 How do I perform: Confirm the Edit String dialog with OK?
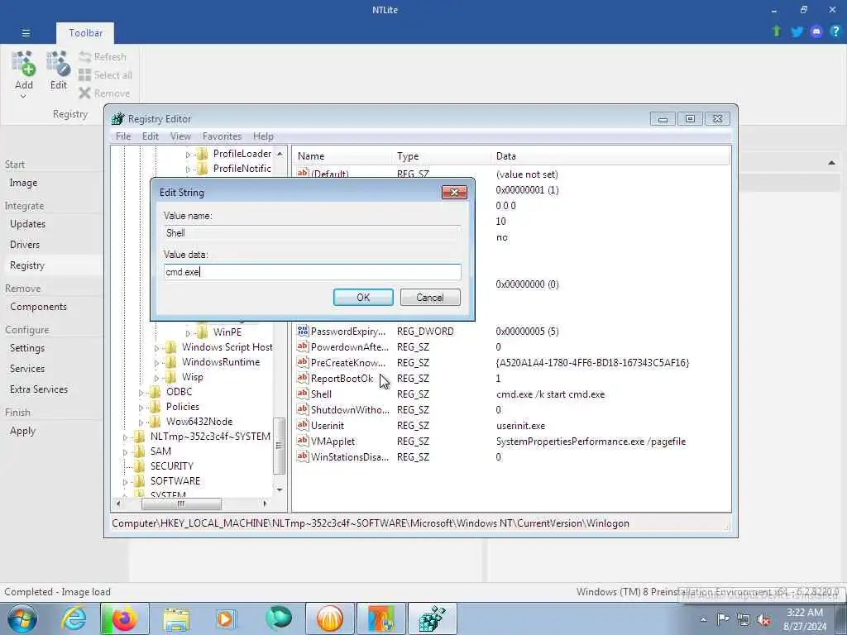[x=363, y=298]
